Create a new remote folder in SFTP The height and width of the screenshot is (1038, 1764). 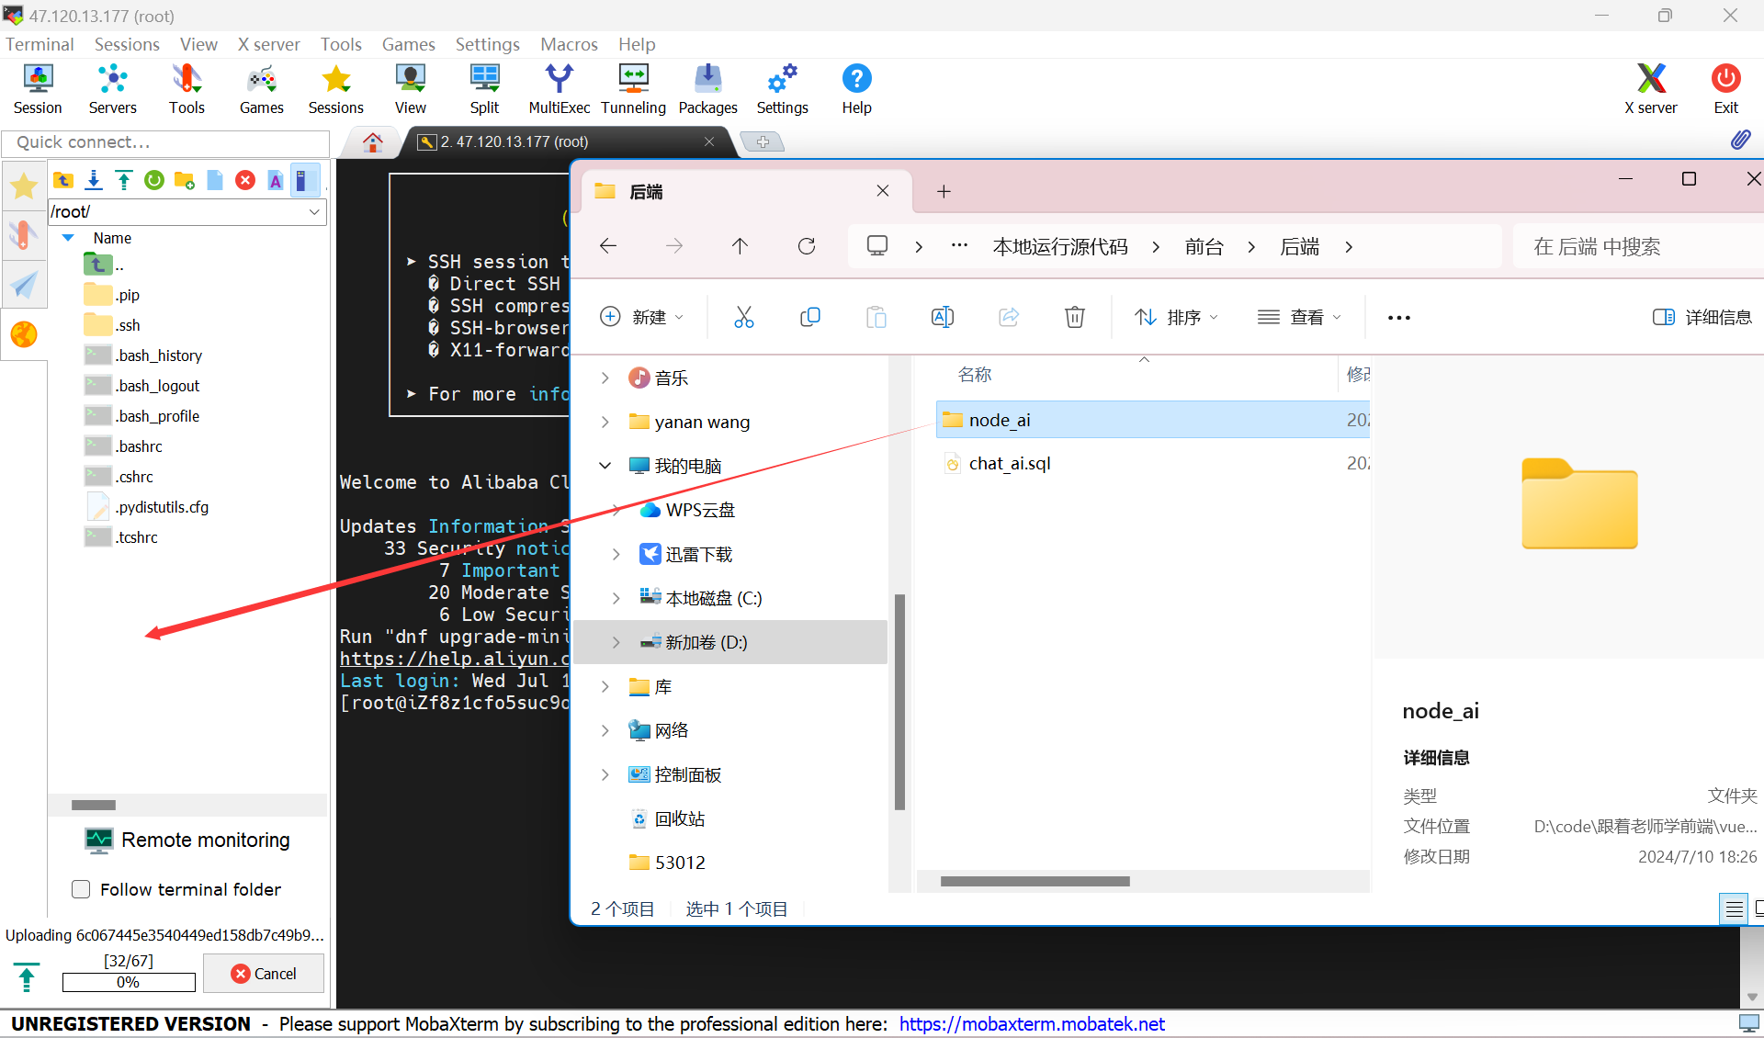[185, 180]
